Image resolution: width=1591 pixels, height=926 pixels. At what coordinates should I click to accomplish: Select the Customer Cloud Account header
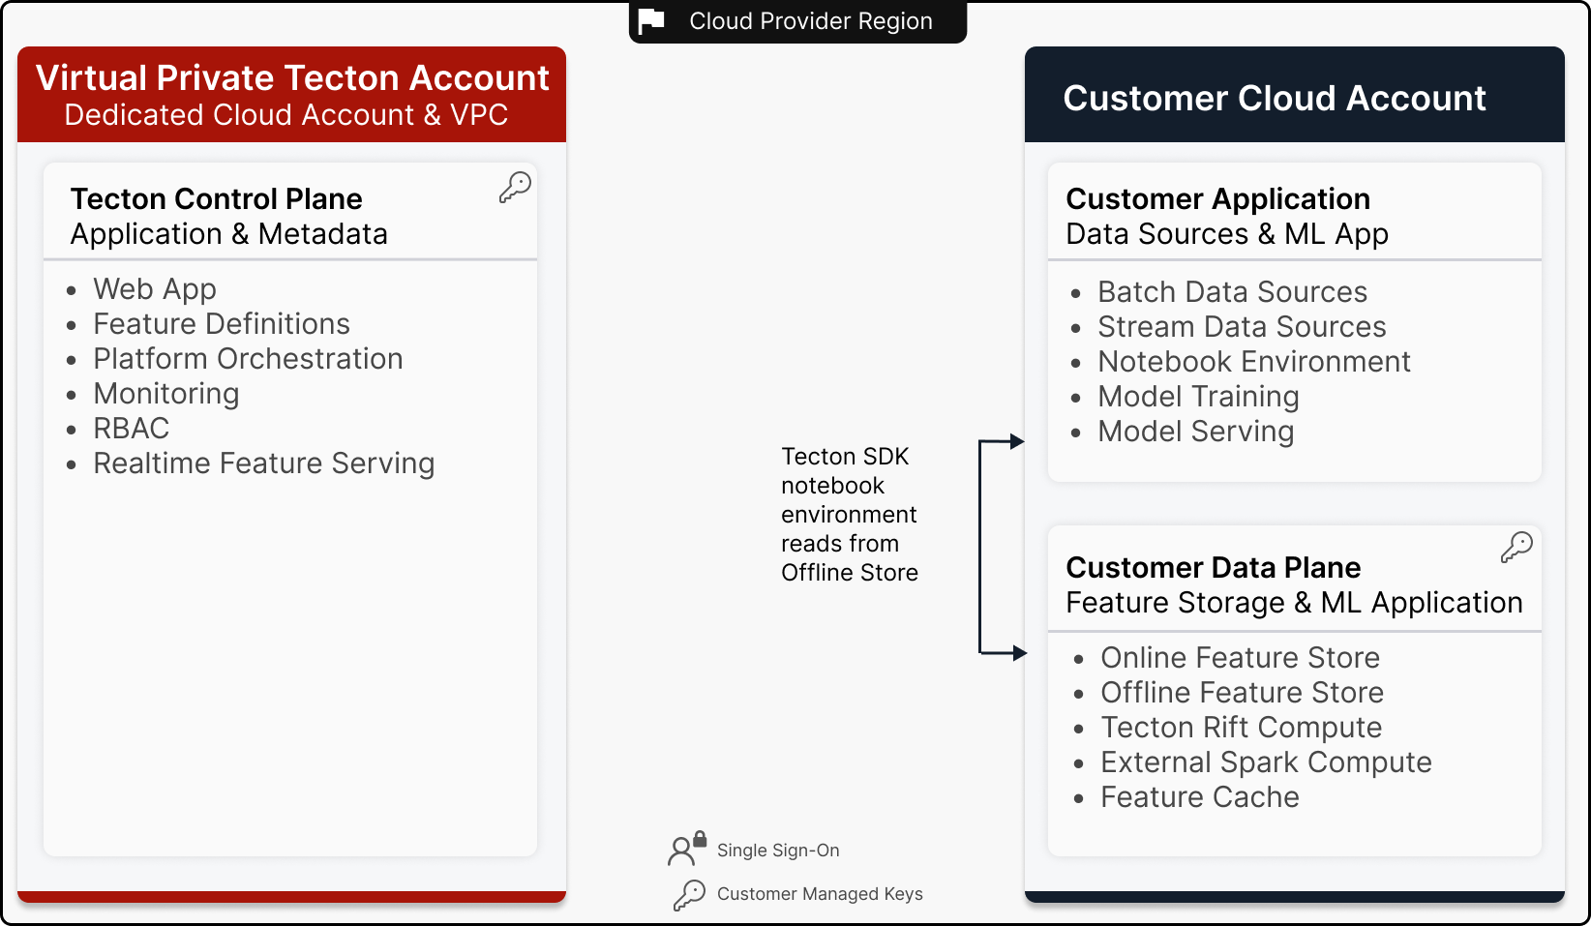1275,99
